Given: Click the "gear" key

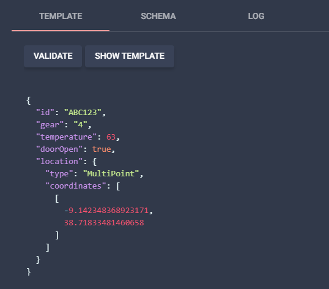Looking at the screenshot, I should tap(50, 125).
